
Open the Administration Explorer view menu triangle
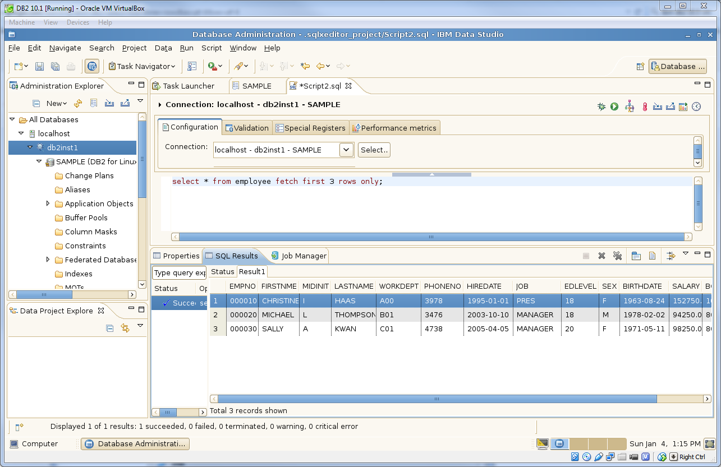pos(140,101)
